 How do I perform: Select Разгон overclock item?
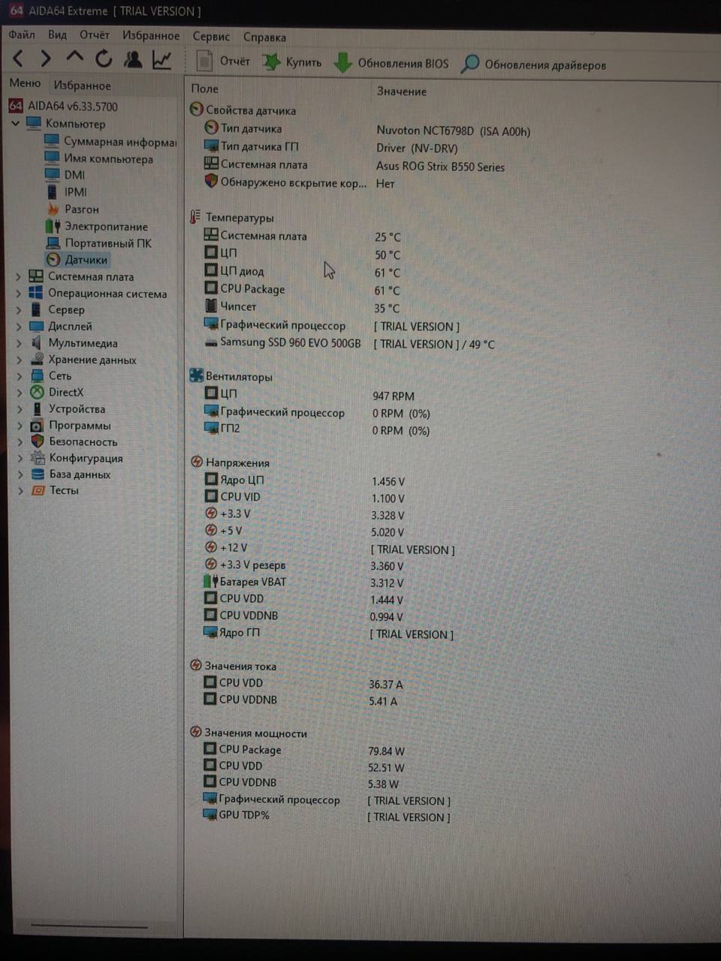tap(73, 209)
